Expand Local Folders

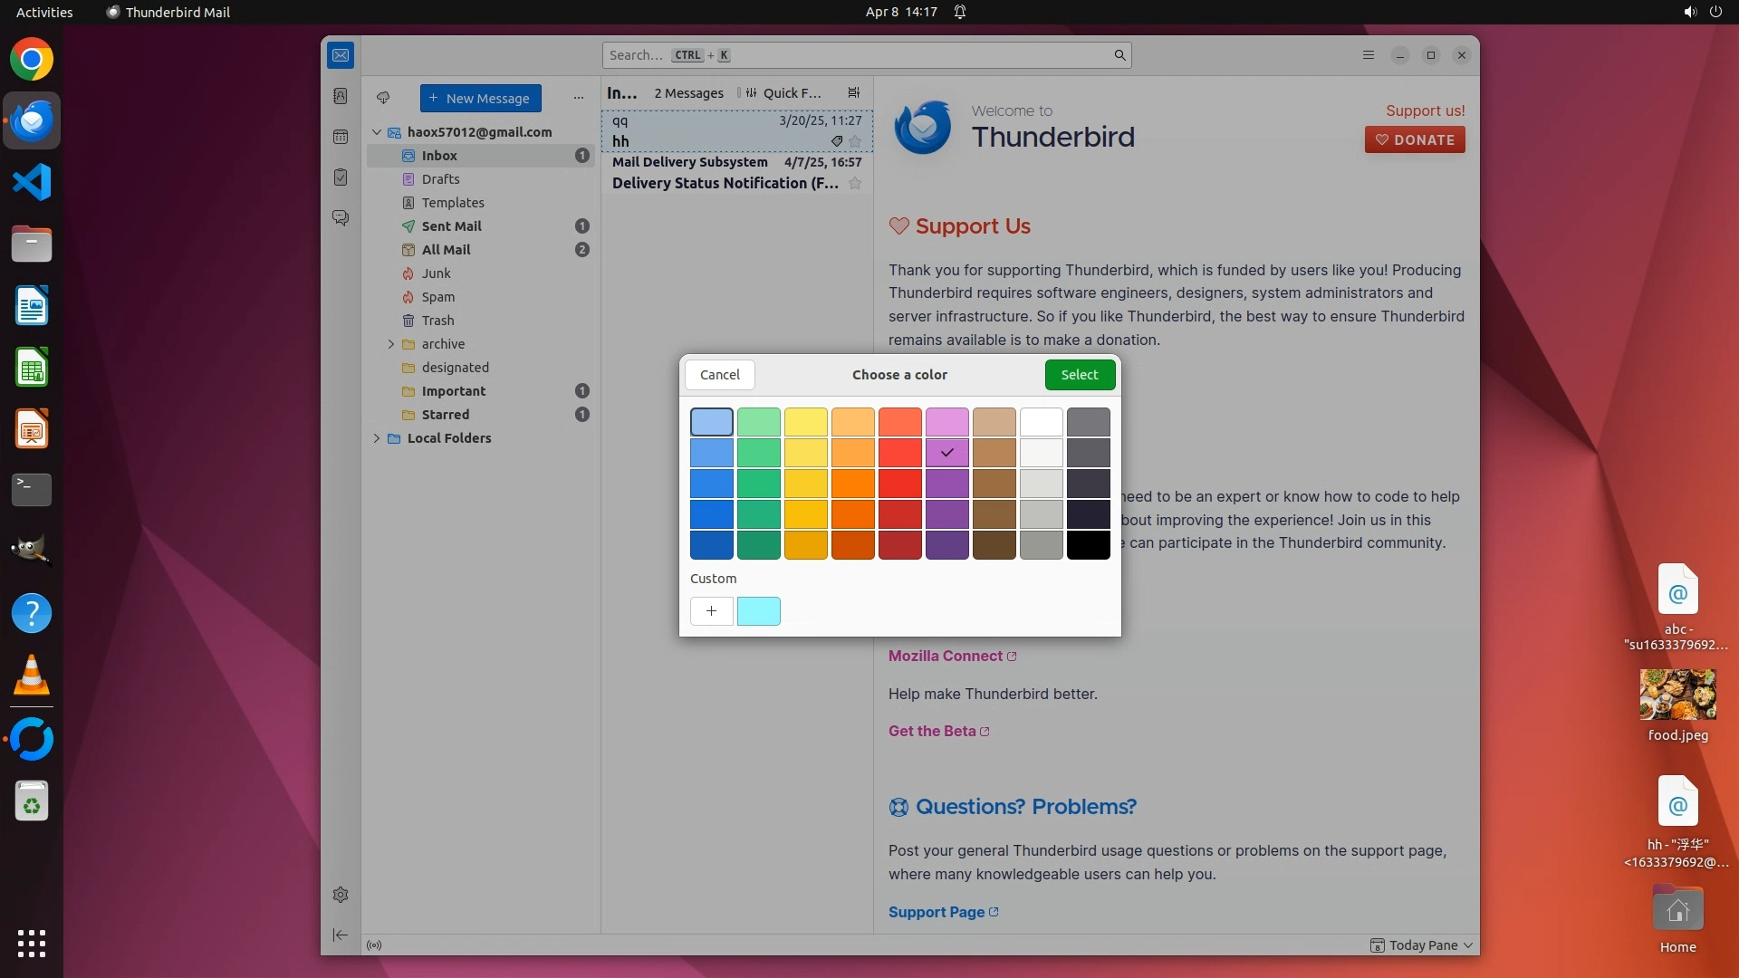pos(377,438)
